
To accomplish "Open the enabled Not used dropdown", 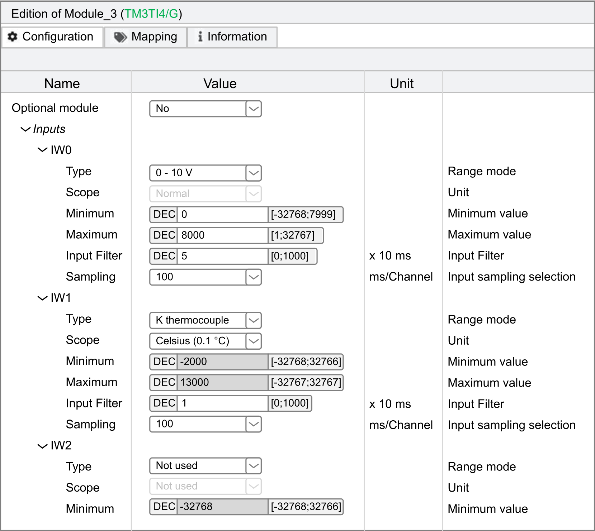I will tap(205, 466).
